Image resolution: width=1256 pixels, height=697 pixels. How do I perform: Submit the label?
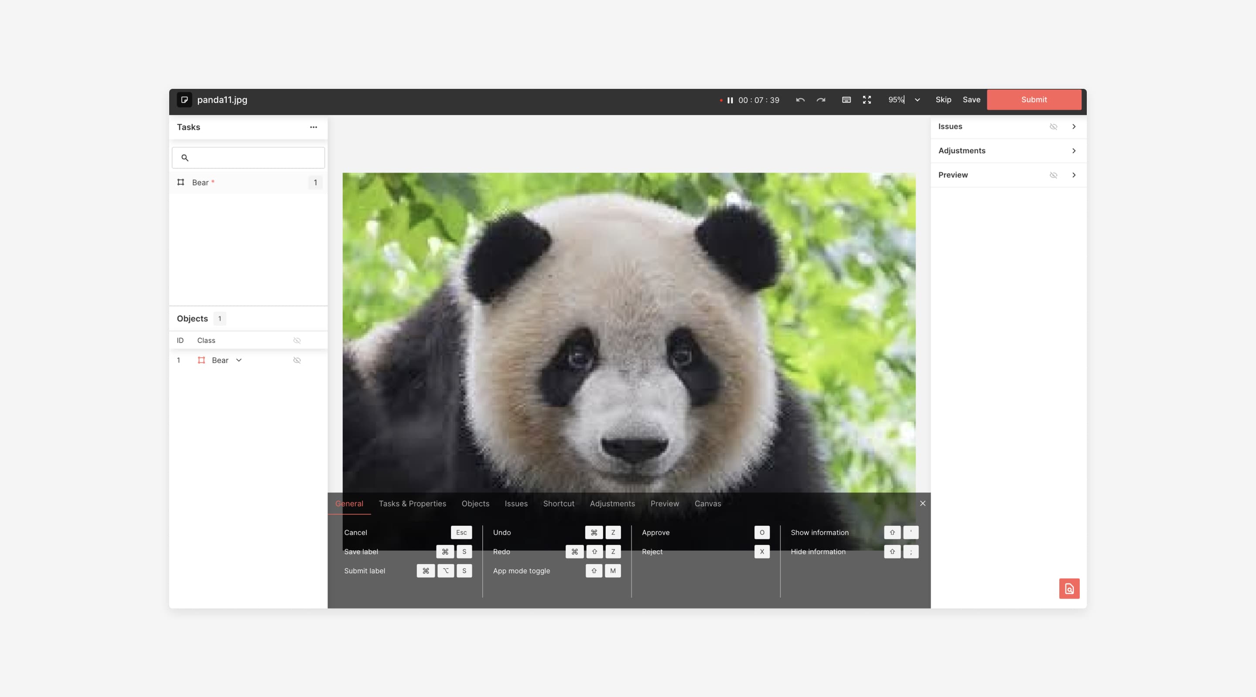tap(1034, 100)
